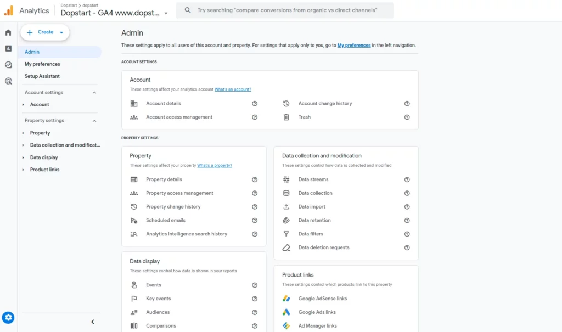Open the My preferences link in description
562x332 pixels.
click(354, 45)
